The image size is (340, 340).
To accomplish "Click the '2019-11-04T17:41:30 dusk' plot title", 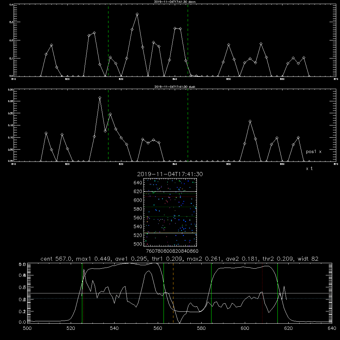I will pos(175,87).
